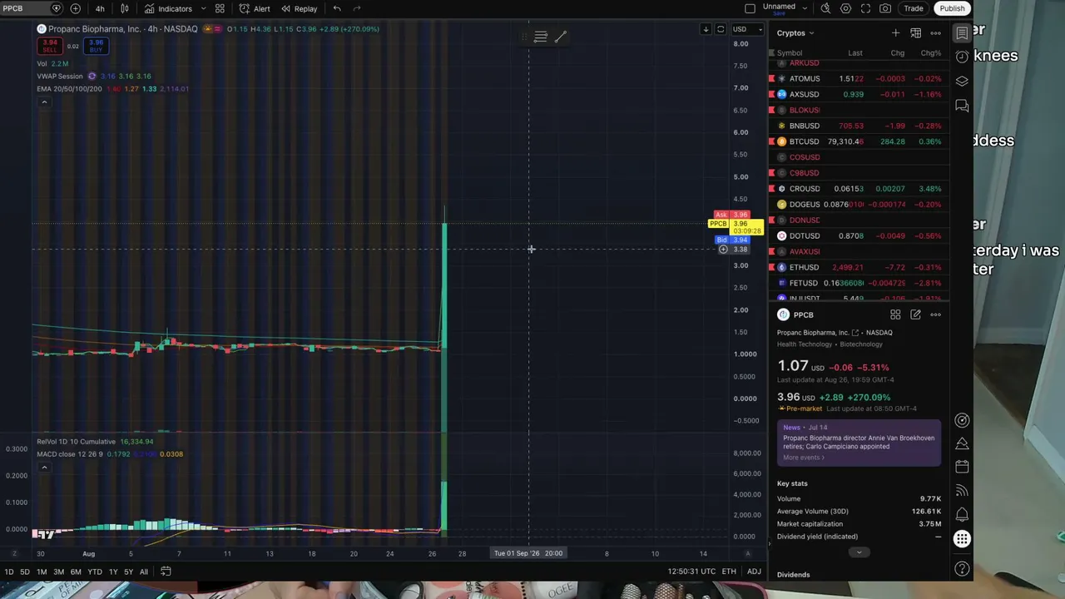Select the YTD date range tab
The width and height of the screenshot is (1065, 599).
click(x=95, y=572)
